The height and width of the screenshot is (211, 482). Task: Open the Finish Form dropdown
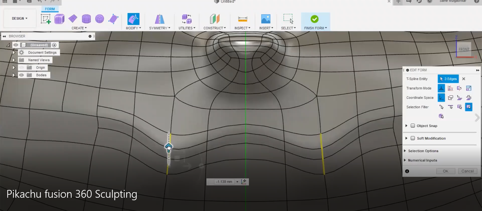click(x=315, y=28)
